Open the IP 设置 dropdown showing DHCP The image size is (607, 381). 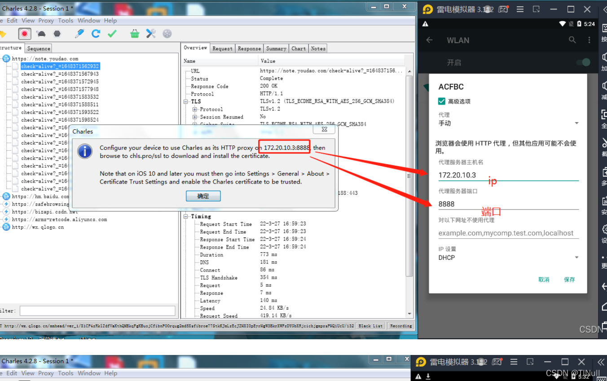(509, 258)
